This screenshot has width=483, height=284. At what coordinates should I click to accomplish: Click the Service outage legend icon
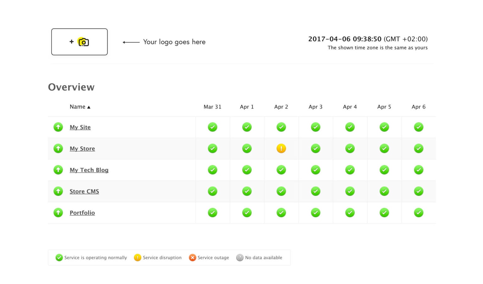[193, 258]
